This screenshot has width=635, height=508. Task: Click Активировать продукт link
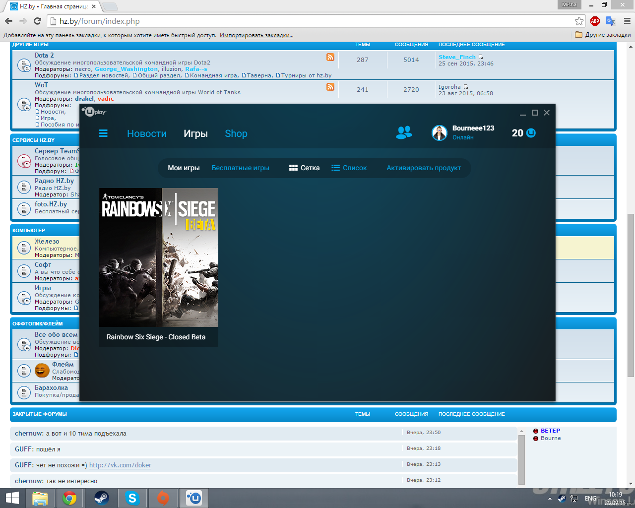point(424,168)
